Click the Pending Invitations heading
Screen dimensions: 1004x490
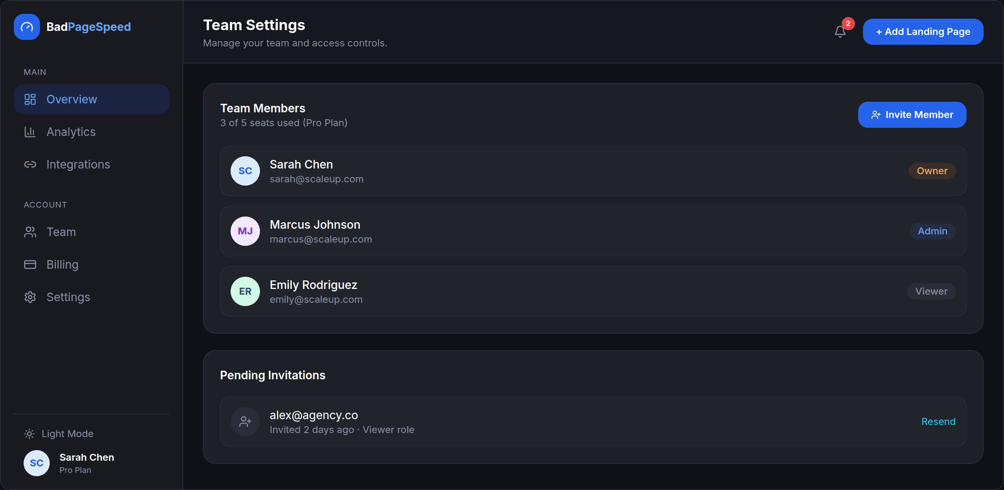[273, 375]
